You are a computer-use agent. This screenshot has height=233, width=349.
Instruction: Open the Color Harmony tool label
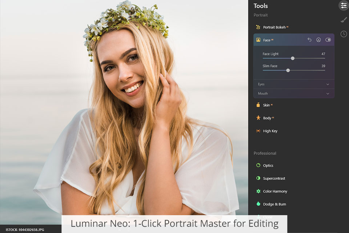(275, 191)
